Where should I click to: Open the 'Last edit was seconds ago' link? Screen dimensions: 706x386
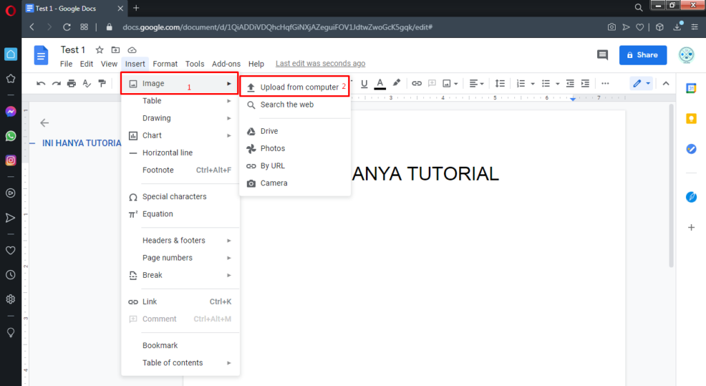321,64
